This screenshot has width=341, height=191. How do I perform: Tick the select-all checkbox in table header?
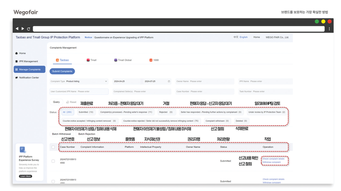point(53,147)
